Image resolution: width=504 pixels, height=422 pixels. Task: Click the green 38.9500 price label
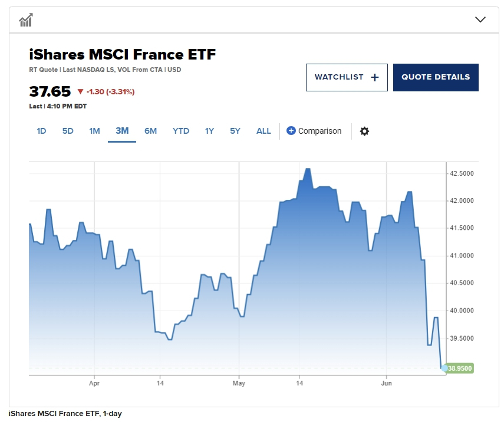click(x=460, y=368)
